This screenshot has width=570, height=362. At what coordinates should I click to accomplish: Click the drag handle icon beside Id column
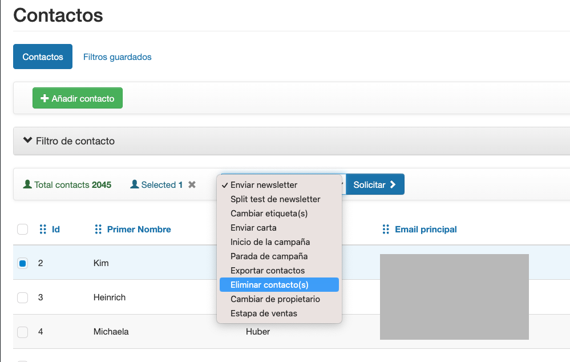[x=43, y=229]
